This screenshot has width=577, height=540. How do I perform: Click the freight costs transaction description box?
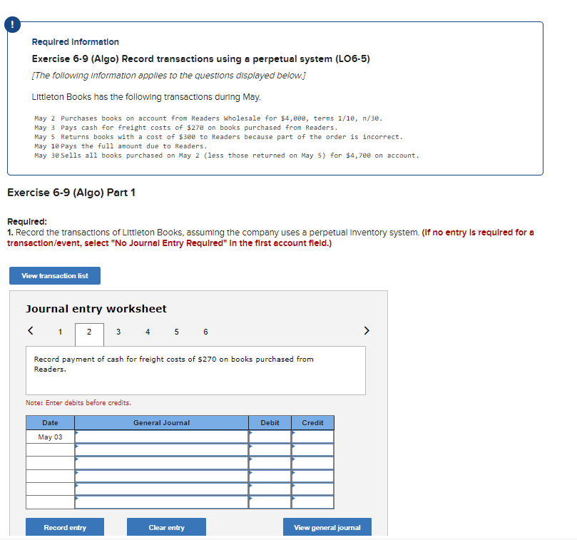195,370
